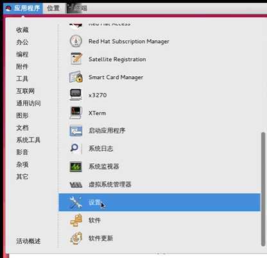Launch Smart Card Manager by its label
The height and width of the screenshot is (258, 267).
click(x=116, y=77)
